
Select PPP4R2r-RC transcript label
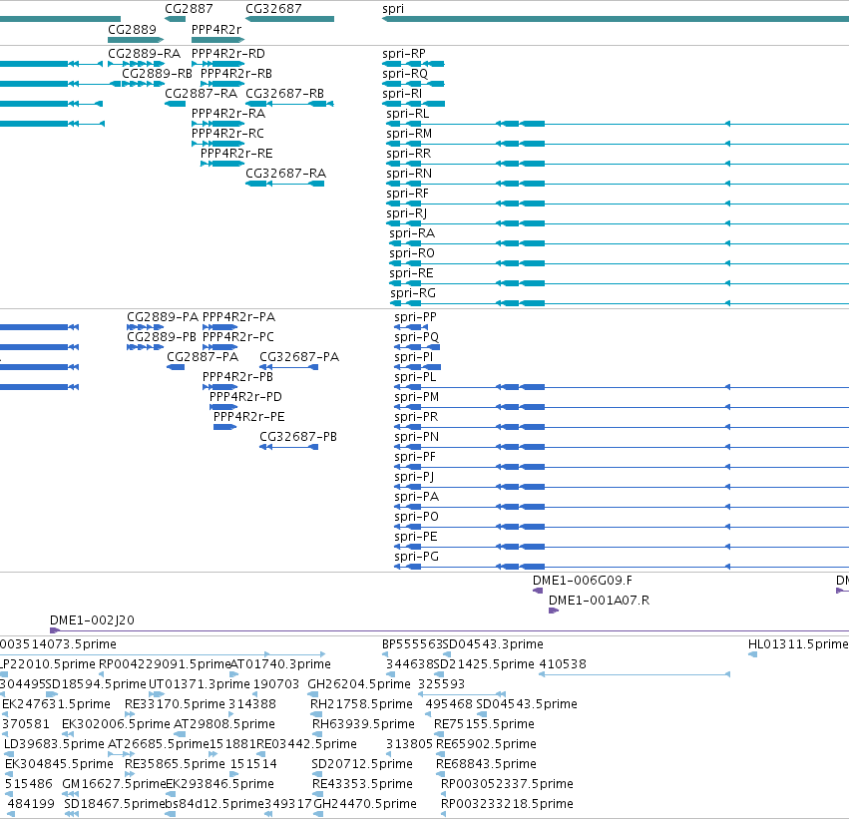(x=227, y=134)
